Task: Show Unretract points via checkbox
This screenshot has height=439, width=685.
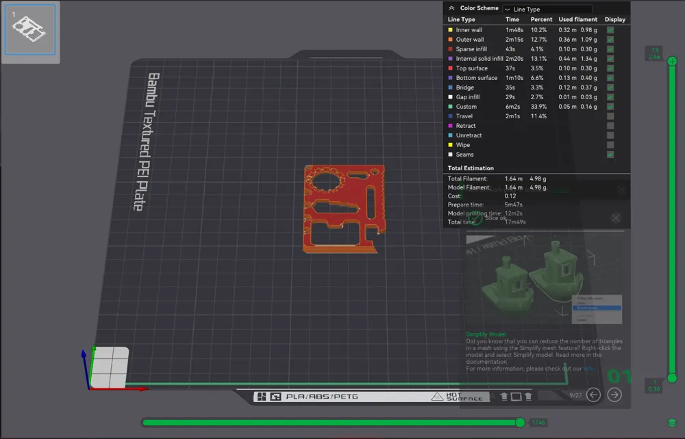Action: click(610, 135)
